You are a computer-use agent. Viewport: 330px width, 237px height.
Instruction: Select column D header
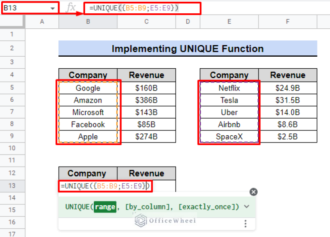point(188,21)
